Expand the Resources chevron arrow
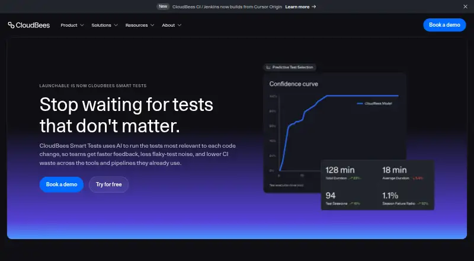 click(152, 25)
